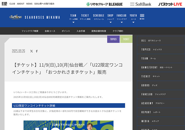Open TICKET in the main navigation

tap(85, 17)
